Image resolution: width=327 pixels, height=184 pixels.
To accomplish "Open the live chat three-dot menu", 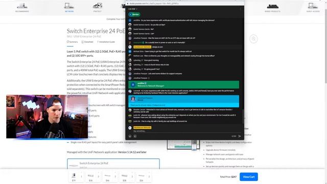I will point(241,9).
